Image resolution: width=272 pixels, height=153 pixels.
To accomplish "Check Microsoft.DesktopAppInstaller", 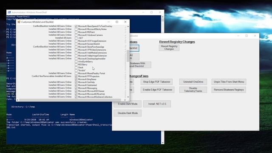I will click(x=76, y=59).
